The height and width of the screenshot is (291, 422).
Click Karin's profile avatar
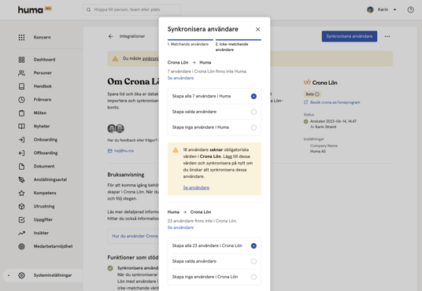pos(370,9)
